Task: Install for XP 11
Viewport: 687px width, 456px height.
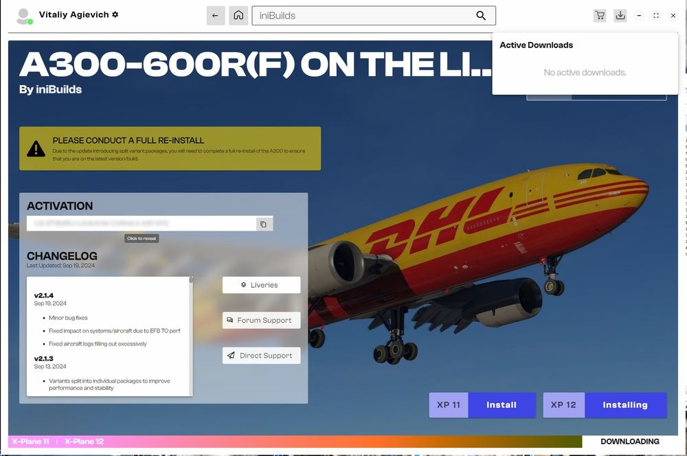Action: (x=501, y=405)
